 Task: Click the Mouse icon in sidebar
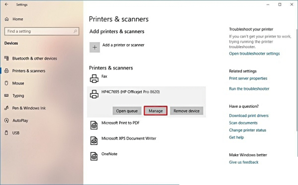(x=6, y=83)
